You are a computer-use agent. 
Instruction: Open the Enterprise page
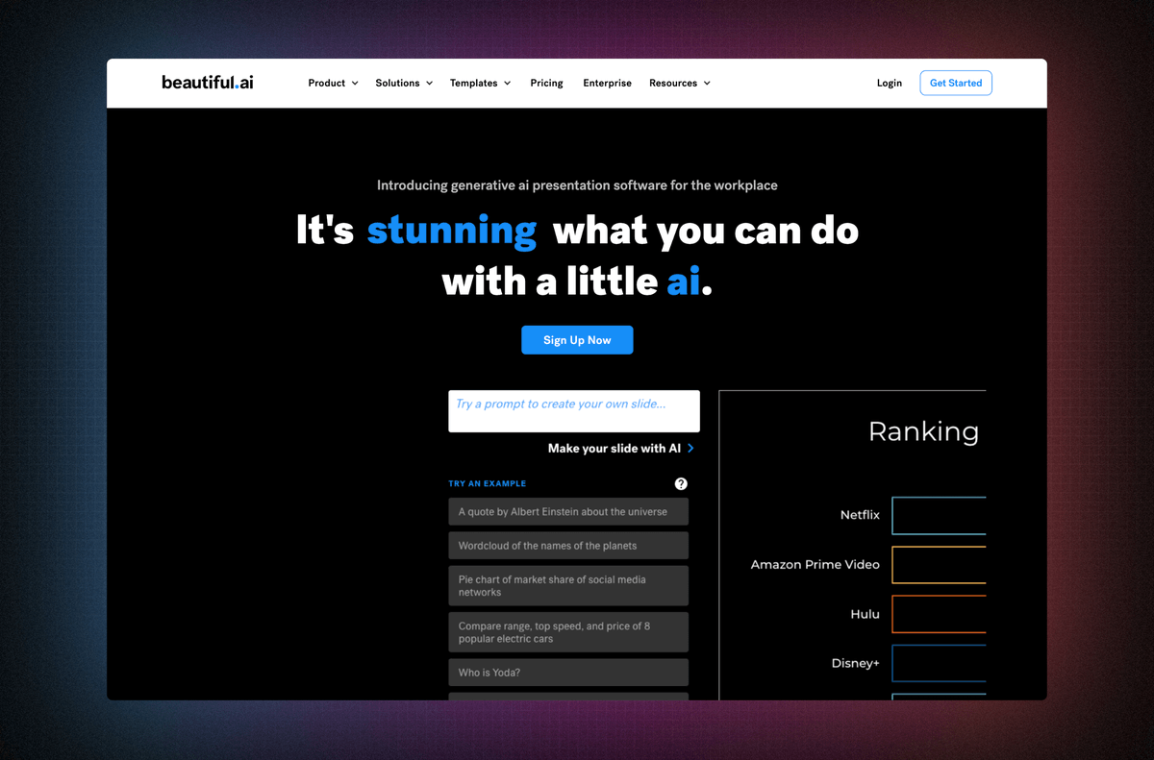point(607,84)
